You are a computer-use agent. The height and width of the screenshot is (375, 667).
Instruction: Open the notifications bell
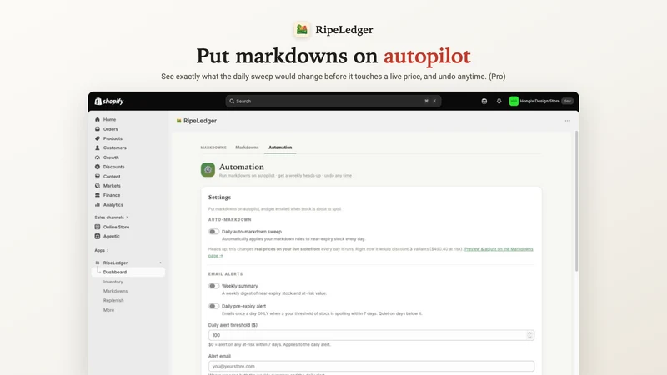(x=499, y=101)
